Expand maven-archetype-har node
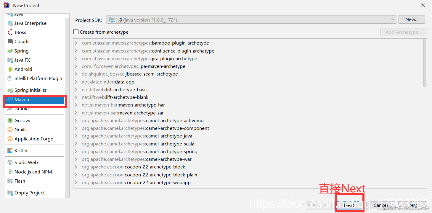Viewport: 432px width, 213px height. coord(76,105)
